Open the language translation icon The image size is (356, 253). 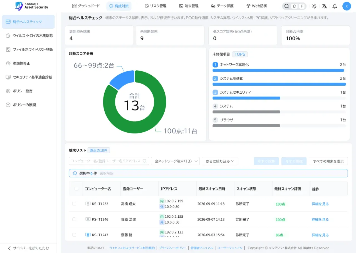click(x=324, y=6)
